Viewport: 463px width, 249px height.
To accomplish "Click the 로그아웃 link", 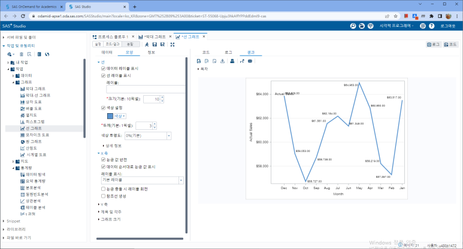I will 448,26.
